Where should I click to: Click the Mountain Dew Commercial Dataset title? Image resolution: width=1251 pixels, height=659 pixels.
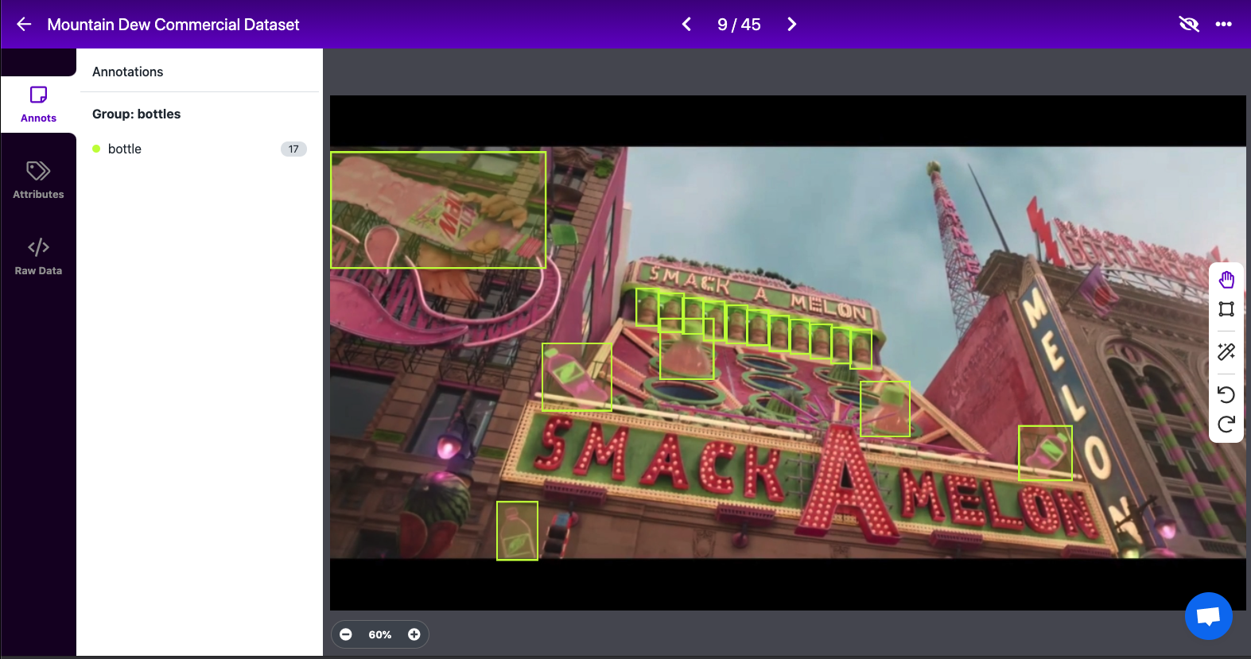tap(173, 25)
